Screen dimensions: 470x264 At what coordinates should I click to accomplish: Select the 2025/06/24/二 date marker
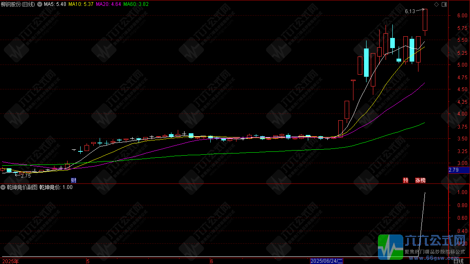[326, 261]
